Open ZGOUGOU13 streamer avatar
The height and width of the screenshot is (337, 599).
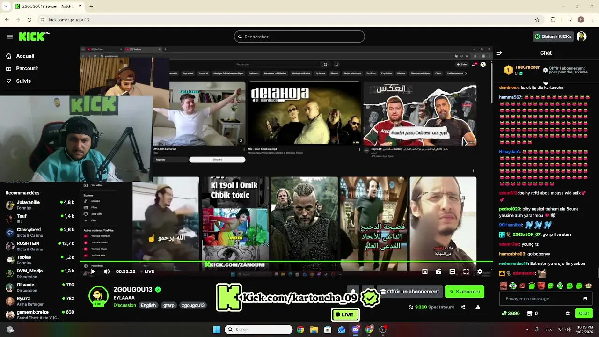click(98, 296)
